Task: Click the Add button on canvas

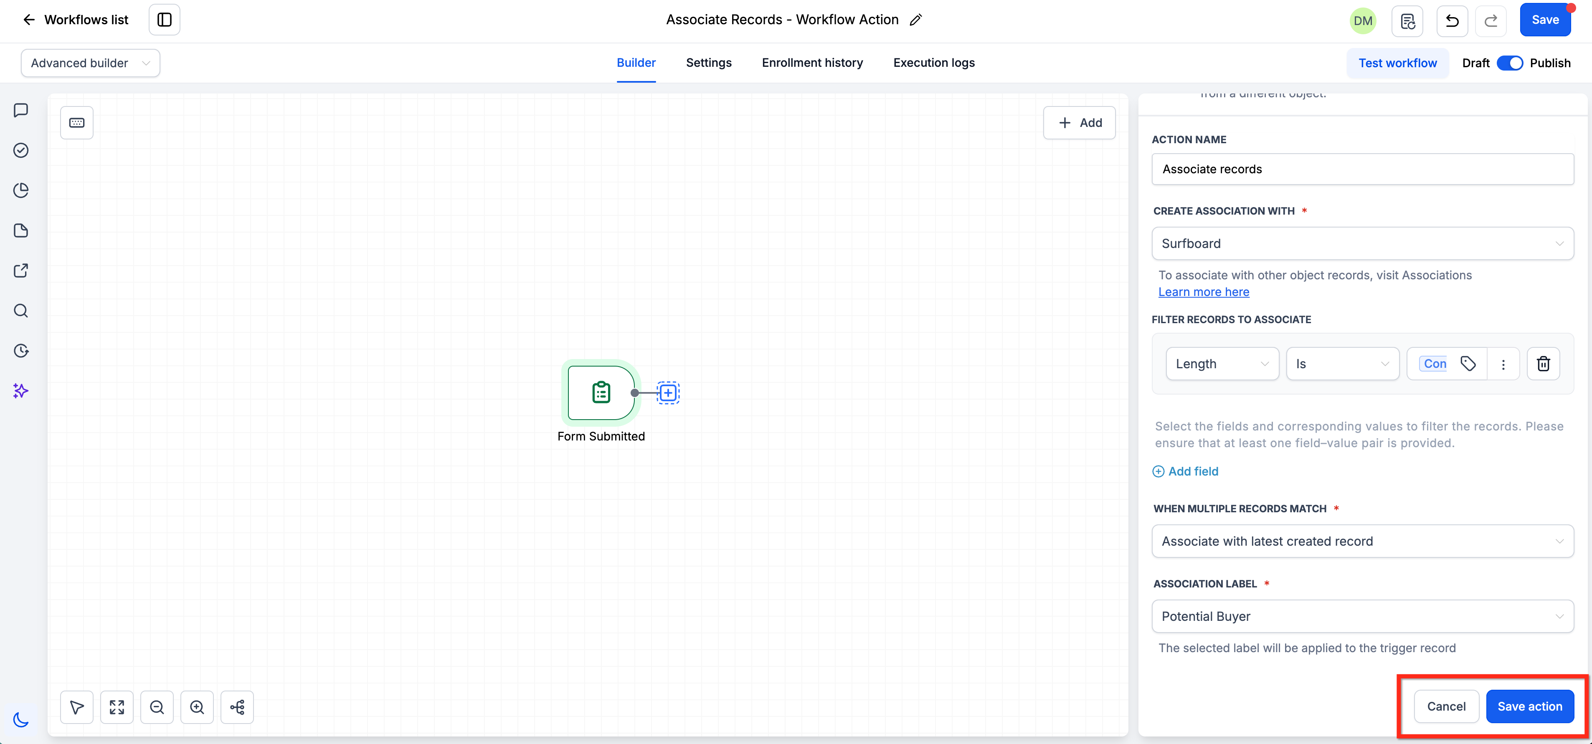Action: coord(1079,122)
